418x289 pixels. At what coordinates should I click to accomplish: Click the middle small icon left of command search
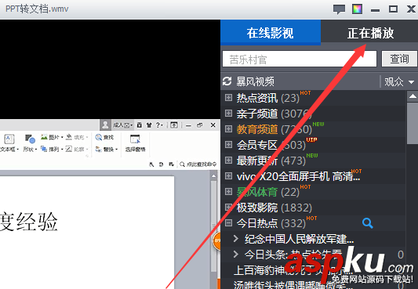pyautogui.click(x=161, y=164)
